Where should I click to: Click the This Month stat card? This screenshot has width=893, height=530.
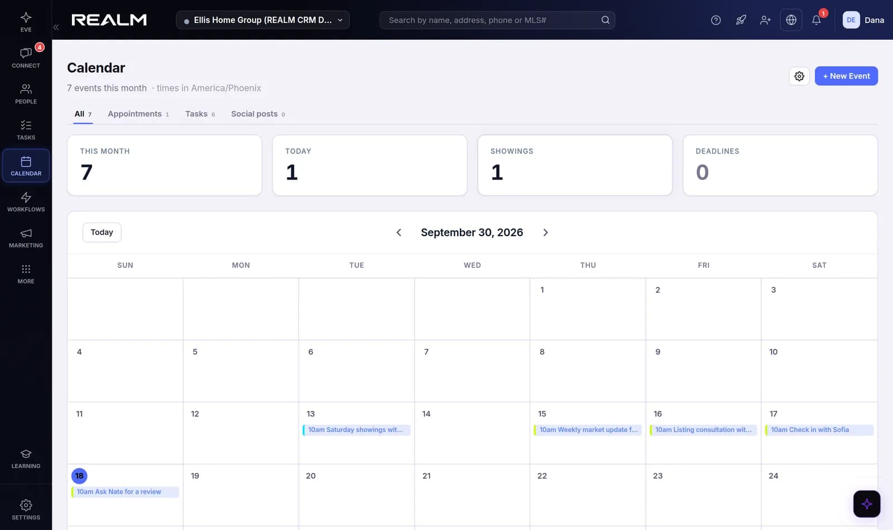165,165
